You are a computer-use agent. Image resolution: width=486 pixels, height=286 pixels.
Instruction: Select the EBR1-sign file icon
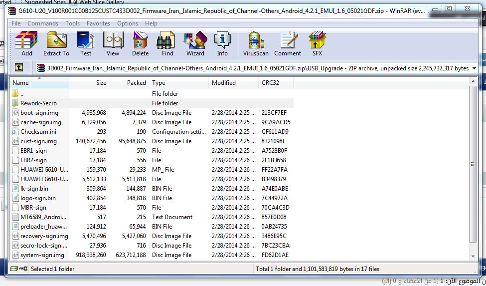click(15, 150)
